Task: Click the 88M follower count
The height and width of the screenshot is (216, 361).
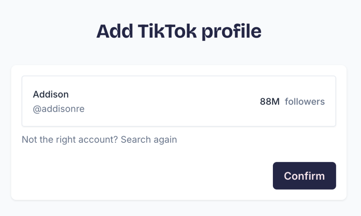Action: coord(270,101)
